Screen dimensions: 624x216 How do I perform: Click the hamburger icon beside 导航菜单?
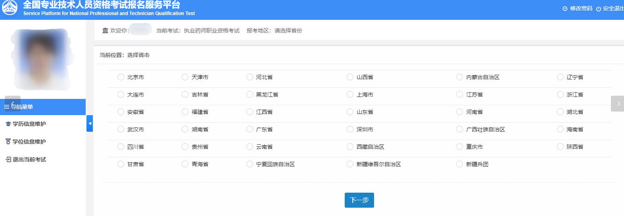tap(7, 107)
